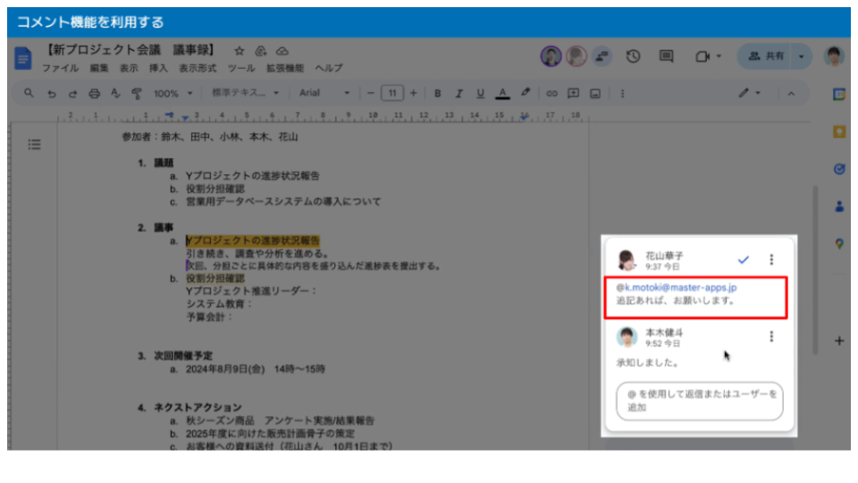Open the 編集 menu
This screenshot has height=483, width=858.
[x=99, y=69]
